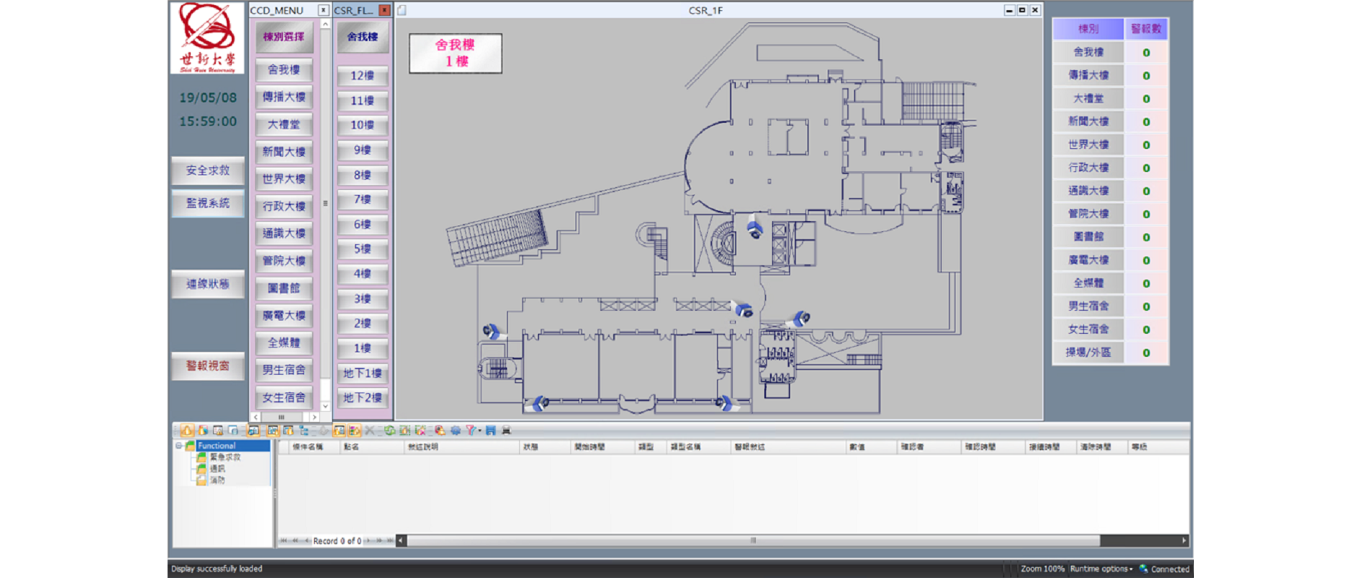
Task: Switch to floor 5樓
Action: (x=363, y=249)
